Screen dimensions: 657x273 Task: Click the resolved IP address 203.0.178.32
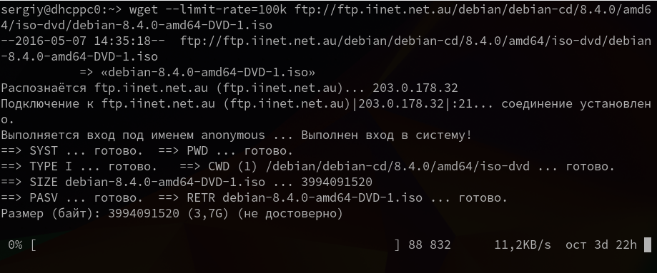[415, 88]
